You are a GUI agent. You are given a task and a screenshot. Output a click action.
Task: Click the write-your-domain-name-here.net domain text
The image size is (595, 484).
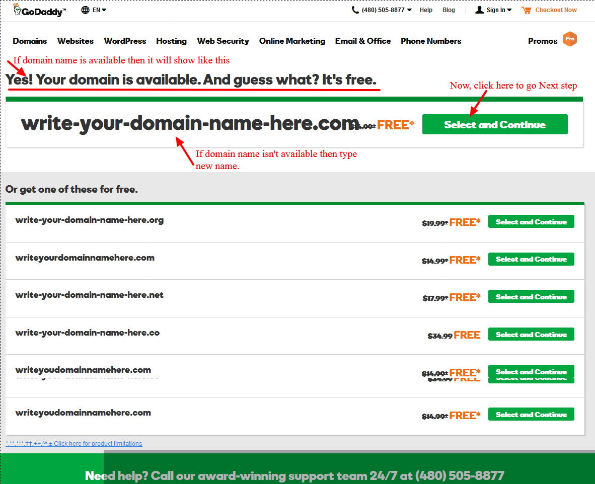(x=89, y=295)
